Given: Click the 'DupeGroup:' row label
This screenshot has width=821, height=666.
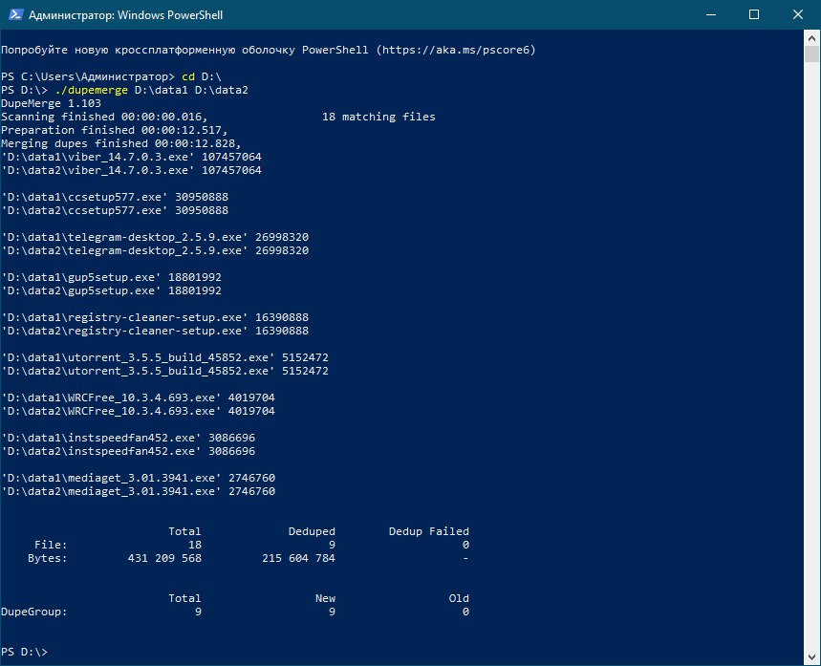Looking at the screenshot, I should (34, 612).
